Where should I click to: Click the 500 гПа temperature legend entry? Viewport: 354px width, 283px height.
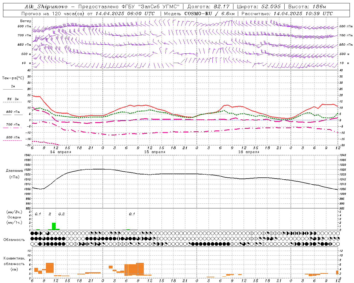[x=13, y=137]
